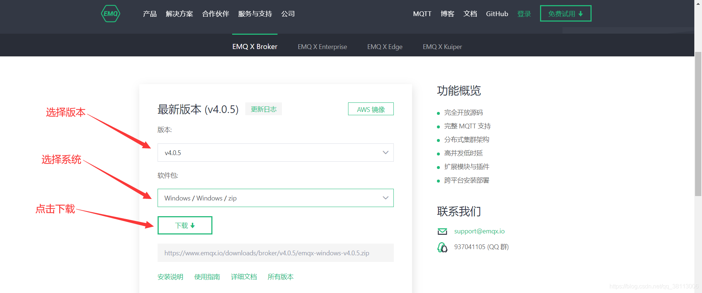702x293 pixels.
Task: Open the 使用指南 link
Action: click(207, 277)
